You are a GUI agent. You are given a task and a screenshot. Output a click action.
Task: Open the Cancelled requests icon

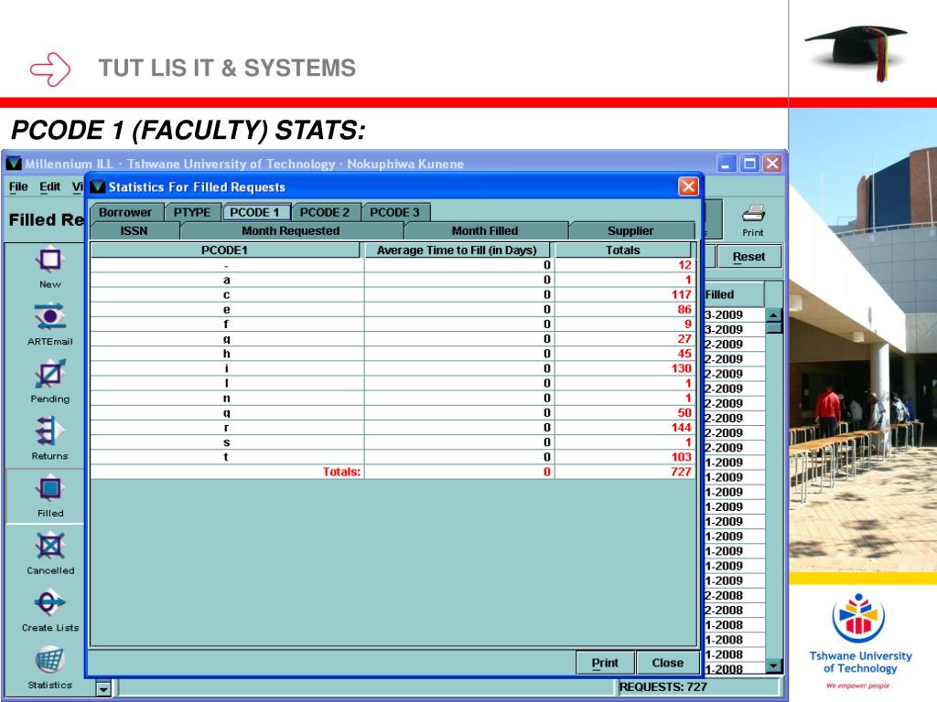[49, 546]
